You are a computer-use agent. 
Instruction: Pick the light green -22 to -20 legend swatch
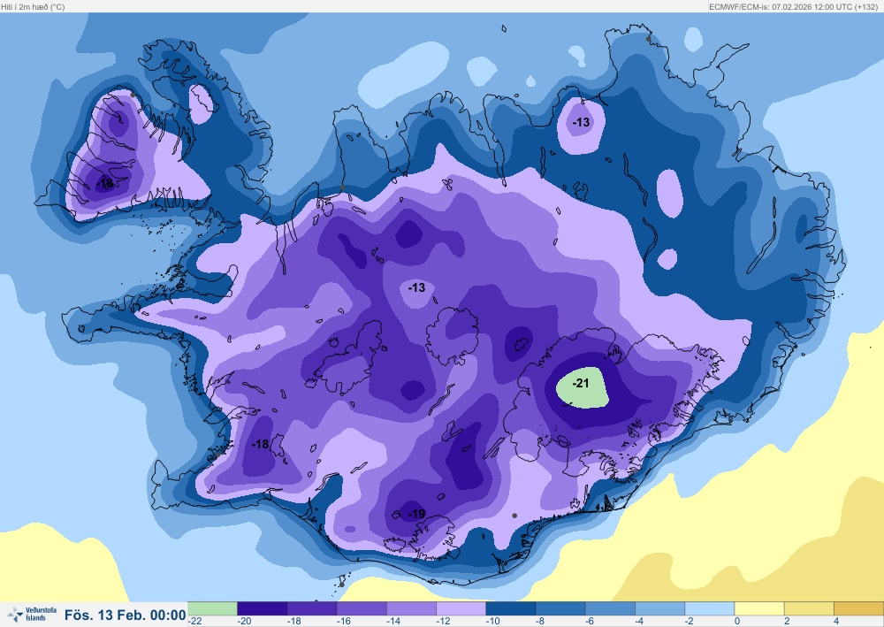pyautogui.click(x=212, y=608)
